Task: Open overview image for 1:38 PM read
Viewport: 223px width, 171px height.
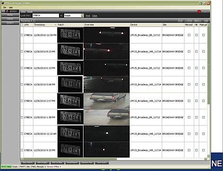Action: (106, 117)
